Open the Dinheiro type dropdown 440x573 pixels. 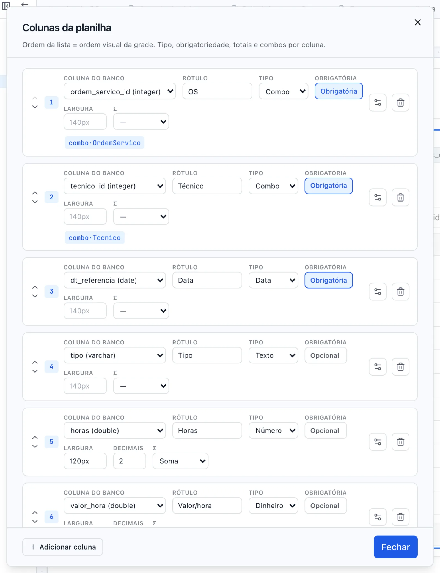click(x=273, y=506)
